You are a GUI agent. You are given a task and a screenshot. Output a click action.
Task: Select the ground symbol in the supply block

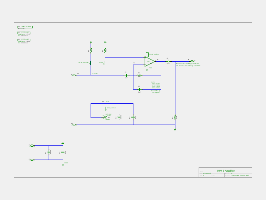63,165
